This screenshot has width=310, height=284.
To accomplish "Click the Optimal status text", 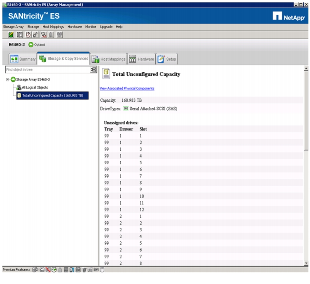I will tap(40, 45).
